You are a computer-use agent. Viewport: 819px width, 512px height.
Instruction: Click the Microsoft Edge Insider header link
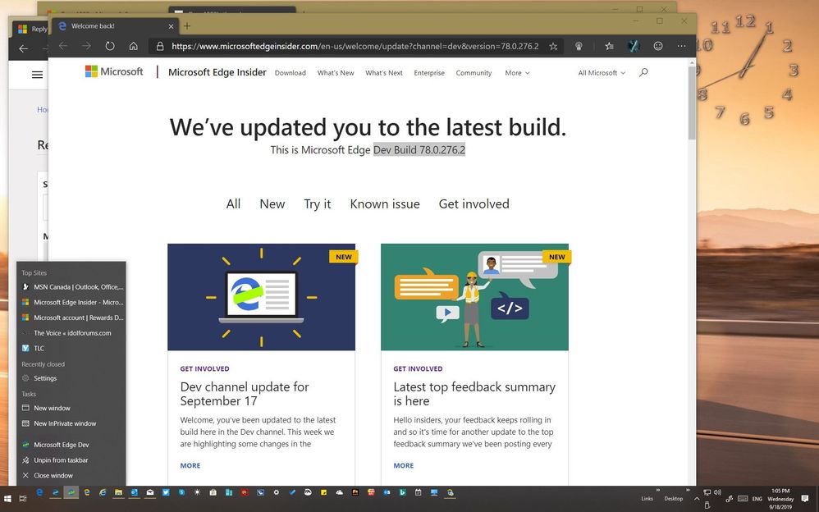click(217, 72)
